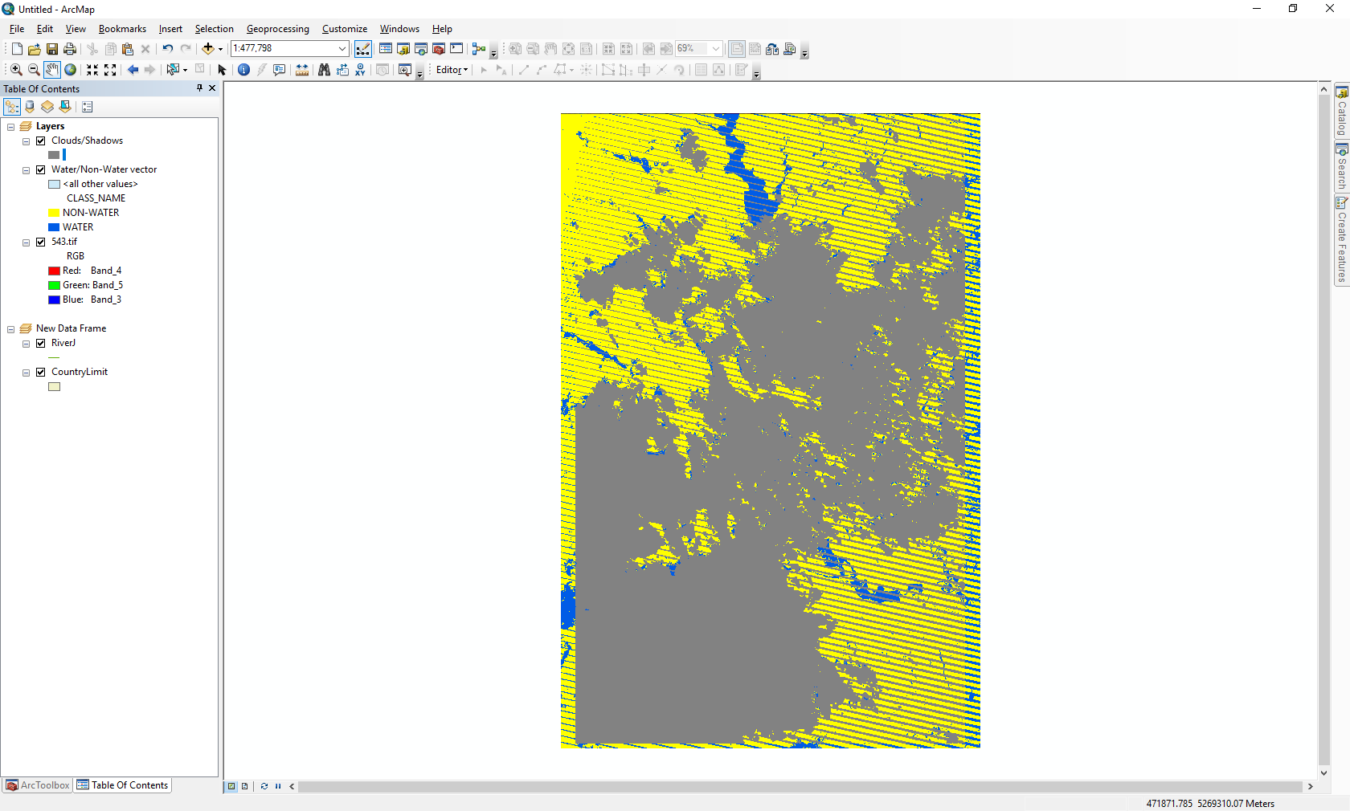
Task: Activate the Pan hand tool
Action: [52, 70]
